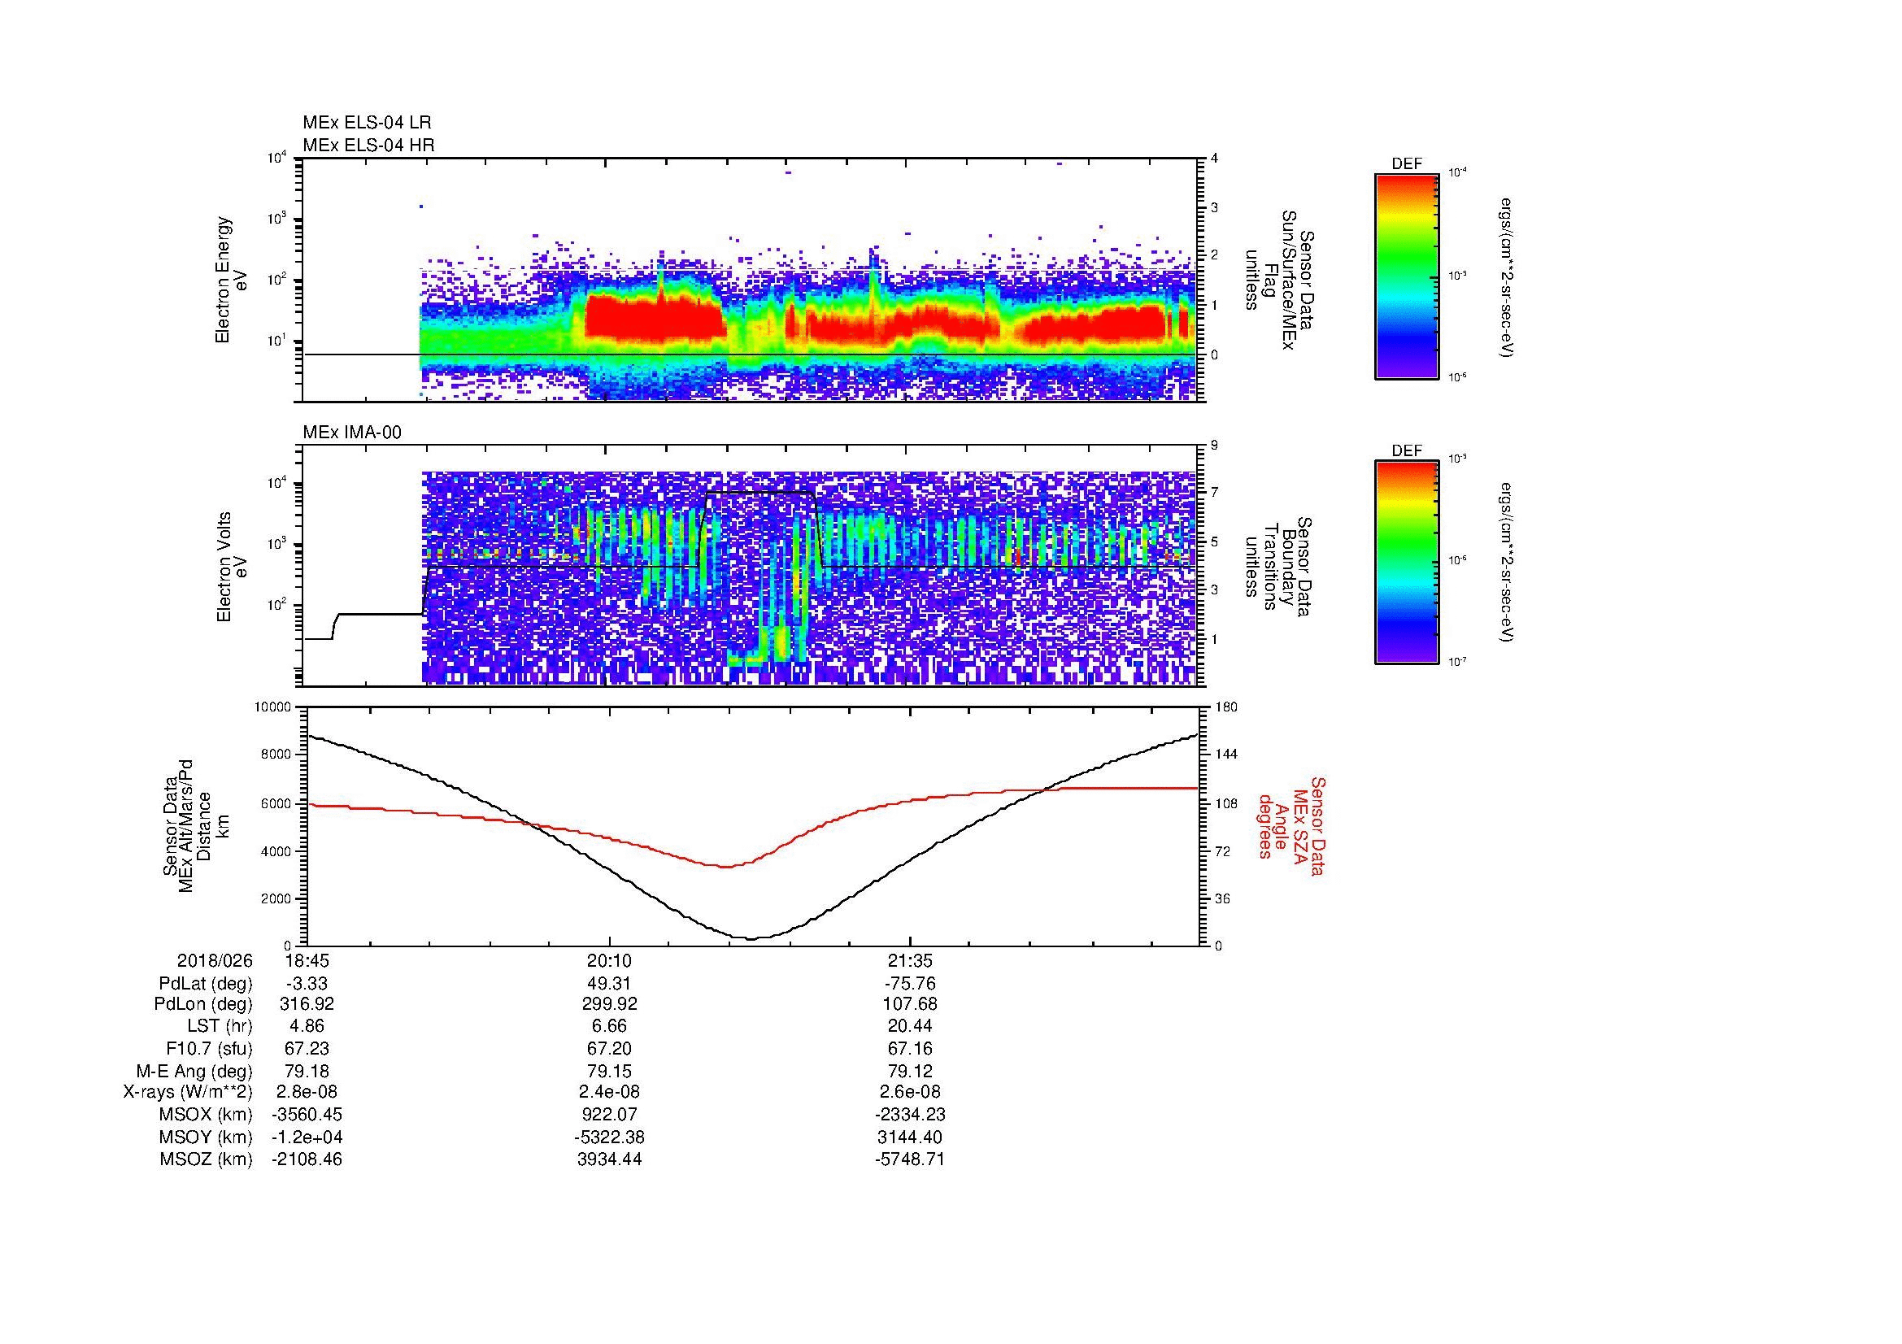The image size is (1902, 1344).
Task: Click the "F10.7 (sfu)" row label
Action: pos(210,1049)
